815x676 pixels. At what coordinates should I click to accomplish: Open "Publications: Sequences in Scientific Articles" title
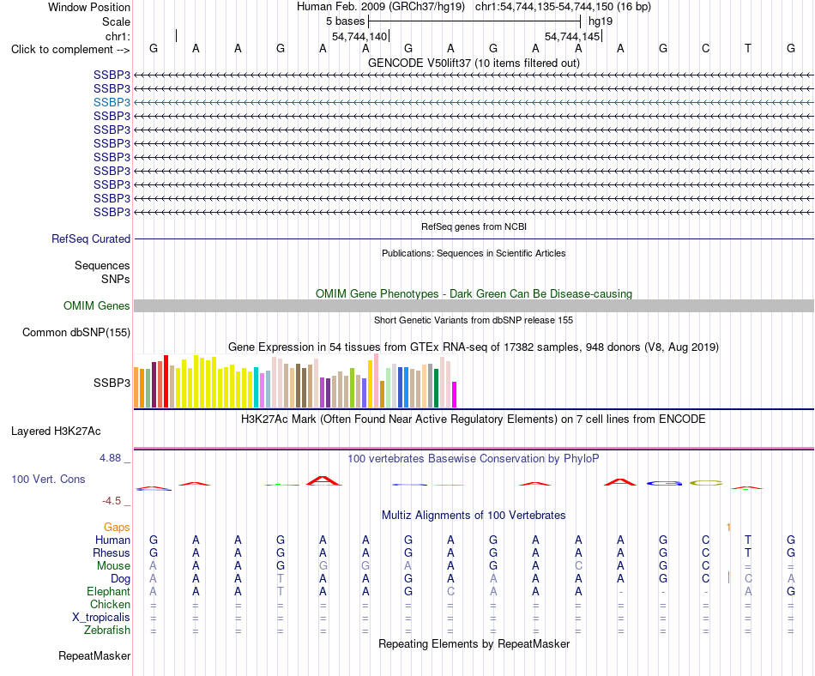pos(474,253)
